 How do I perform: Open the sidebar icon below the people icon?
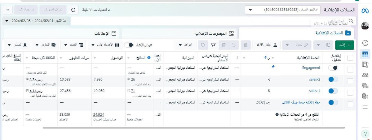pos(365,85)
